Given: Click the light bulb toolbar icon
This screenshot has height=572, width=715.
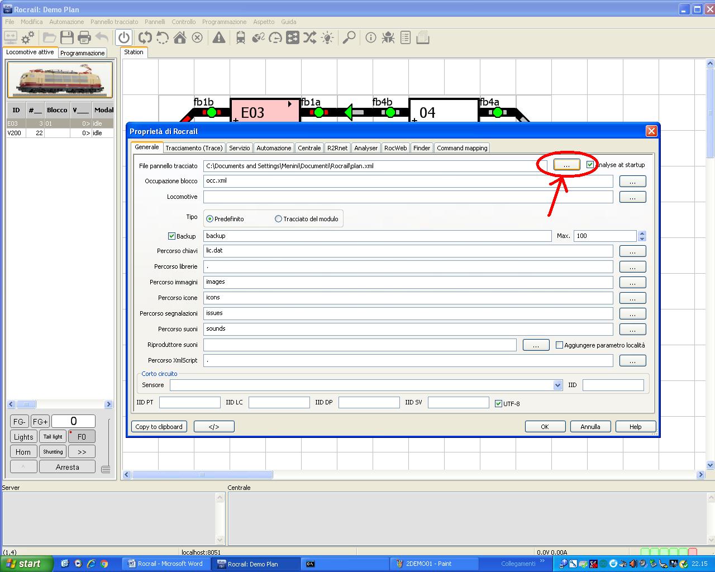Looking at the screenshot, I should [x=327, y=37].
